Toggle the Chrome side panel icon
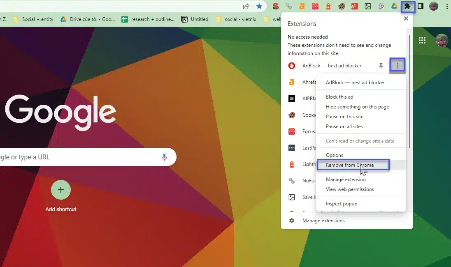The image size is (451, 267). tap(421, 6)
